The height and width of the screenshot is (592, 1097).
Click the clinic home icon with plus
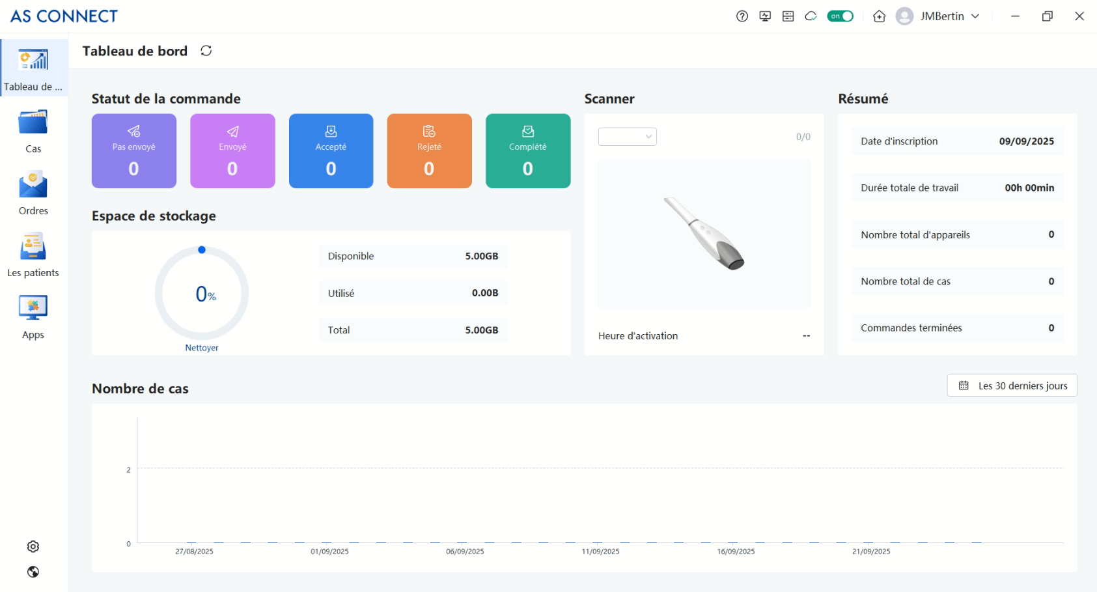pyautogui.click(x=879, y=16)
